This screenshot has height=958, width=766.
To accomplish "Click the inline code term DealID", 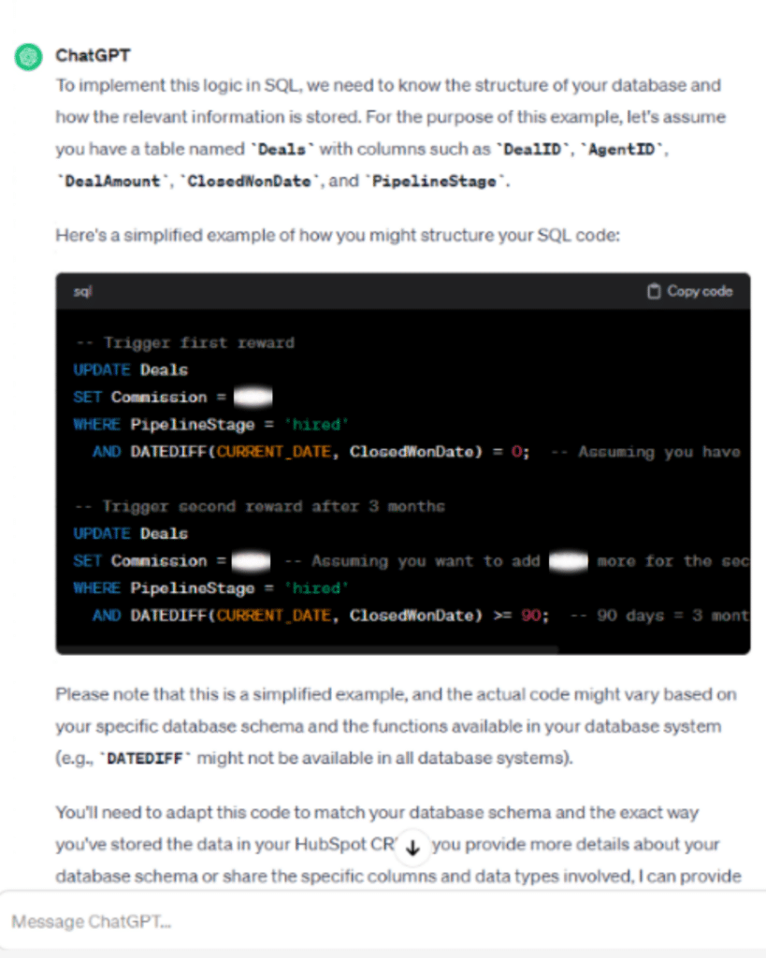I will coord(536,150).
